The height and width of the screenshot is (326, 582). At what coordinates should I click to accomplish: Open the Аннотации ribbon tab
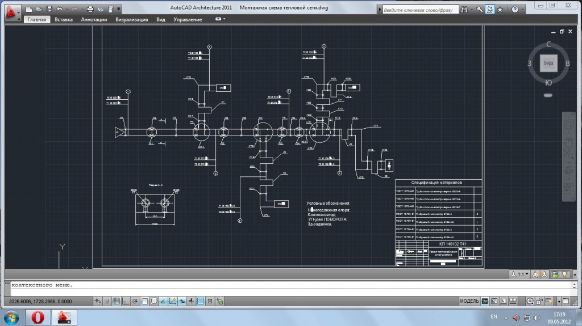[x=94, y=19]
